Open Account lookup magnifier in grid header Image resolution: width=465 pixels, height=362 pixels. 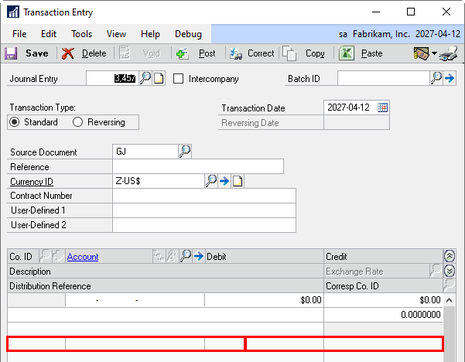(x=186, y=255)
